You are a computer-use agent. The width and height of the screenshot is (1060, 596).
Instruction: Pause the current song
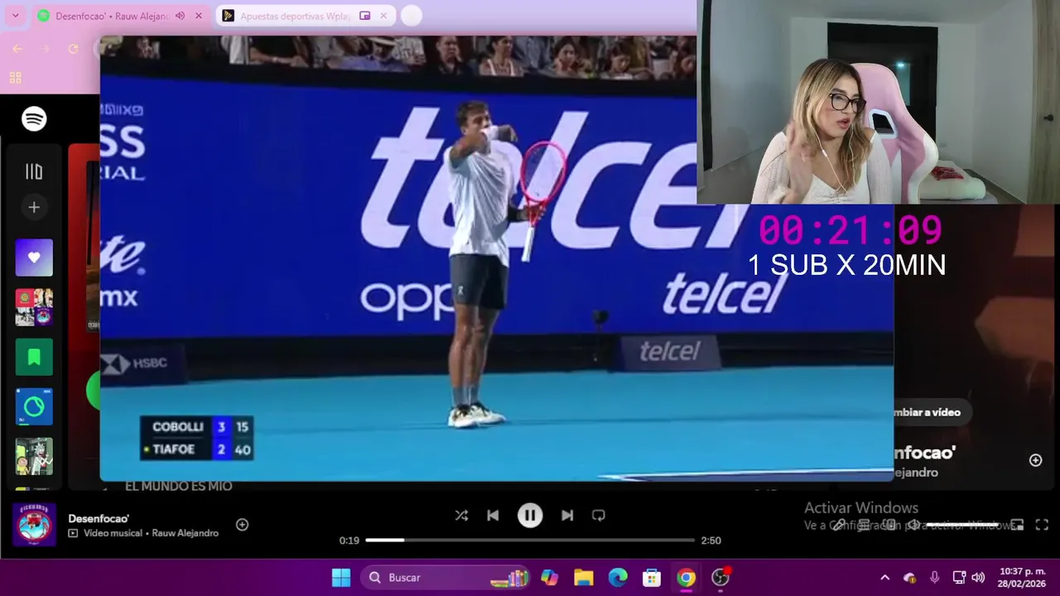pyautogui.click(x=530, y=515)
